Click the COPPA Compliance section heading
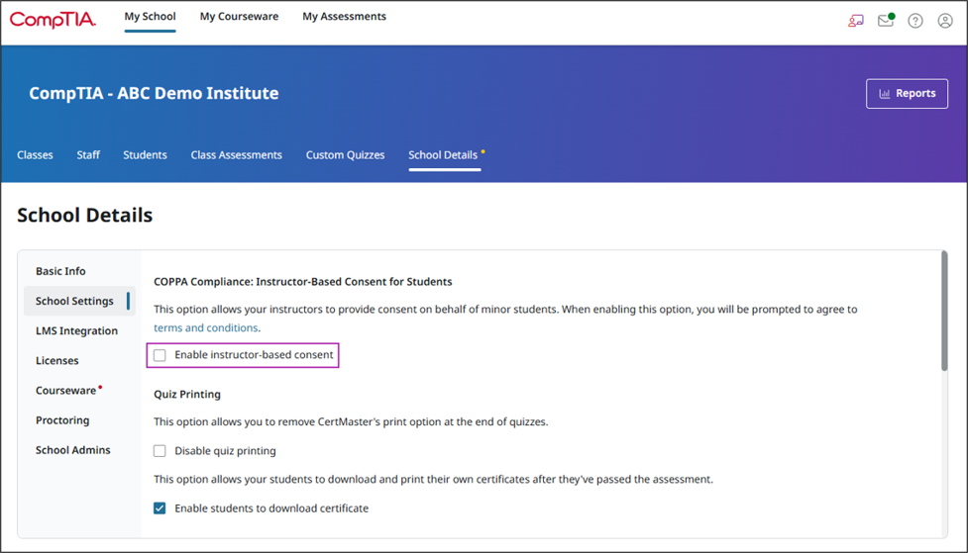This screenshot has height=553, width=968. click(302, 282)
